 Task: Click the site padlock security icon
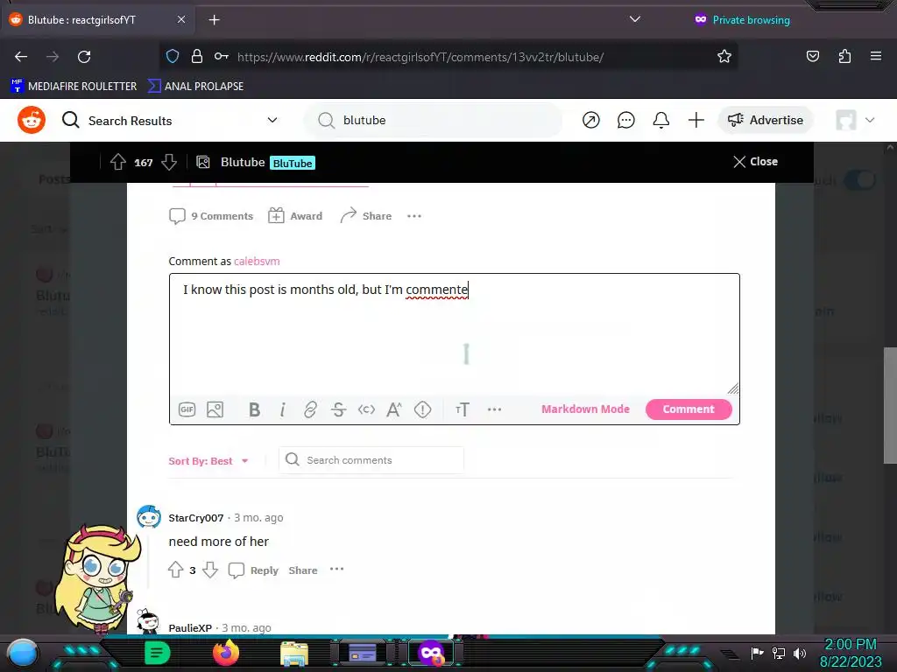[197, 56]
